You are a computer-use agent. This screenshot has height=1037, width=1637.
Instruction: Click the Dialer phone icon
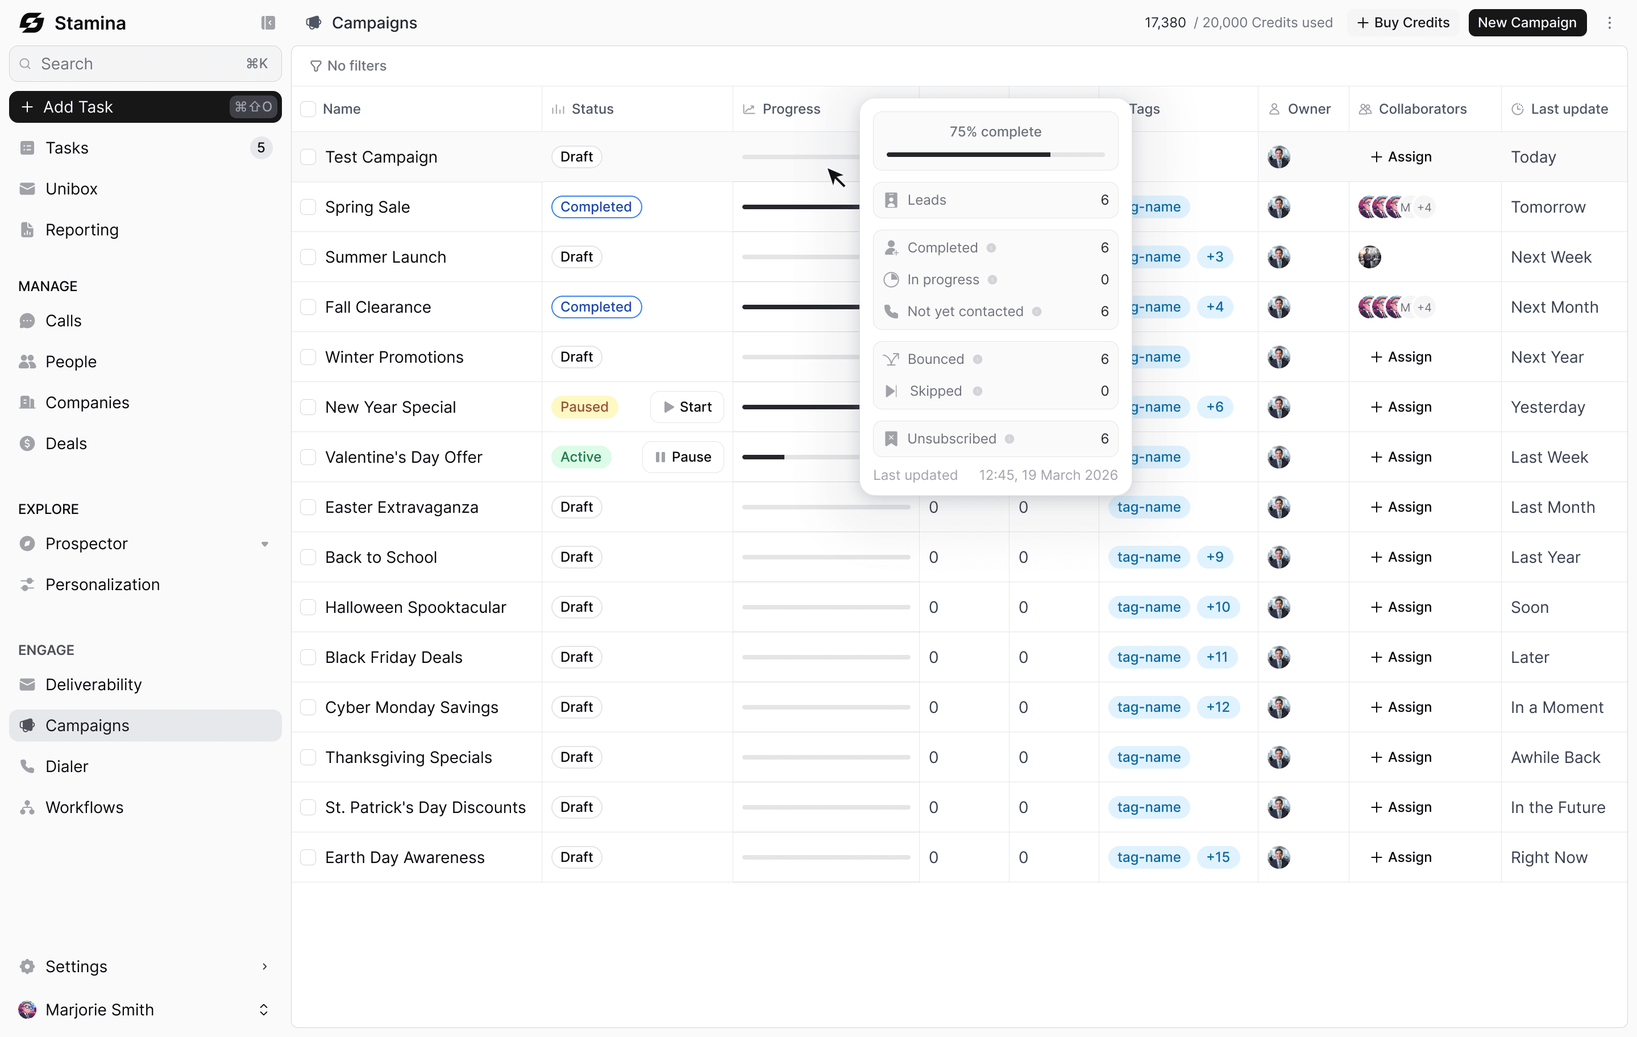coord(27,766)
